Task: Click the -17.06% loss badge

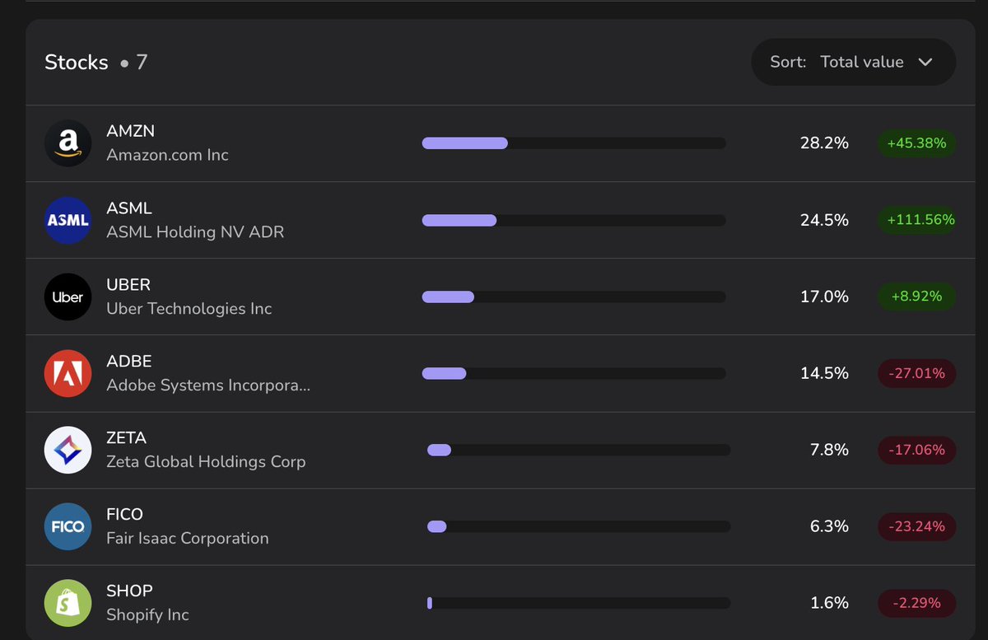Action: tap(916, 450)
